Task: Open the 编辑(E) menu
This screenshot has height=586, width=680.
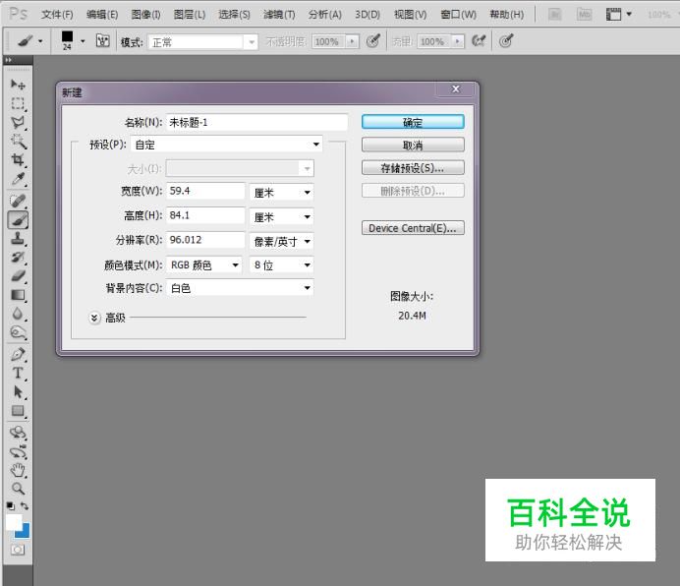Action: tap(102, 15)
